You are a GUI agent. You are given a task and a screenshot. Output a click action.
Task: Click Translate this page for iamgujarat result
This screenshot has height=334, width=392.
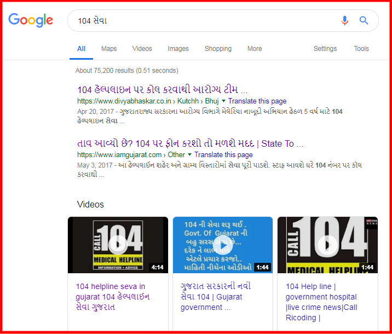[x=223, y=155]
